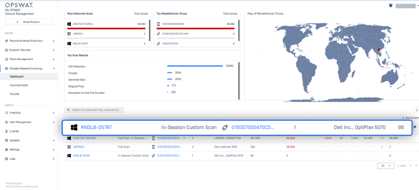419x190 pixels.
Task: Open the Policies menu item
Action: pos(15,94)
